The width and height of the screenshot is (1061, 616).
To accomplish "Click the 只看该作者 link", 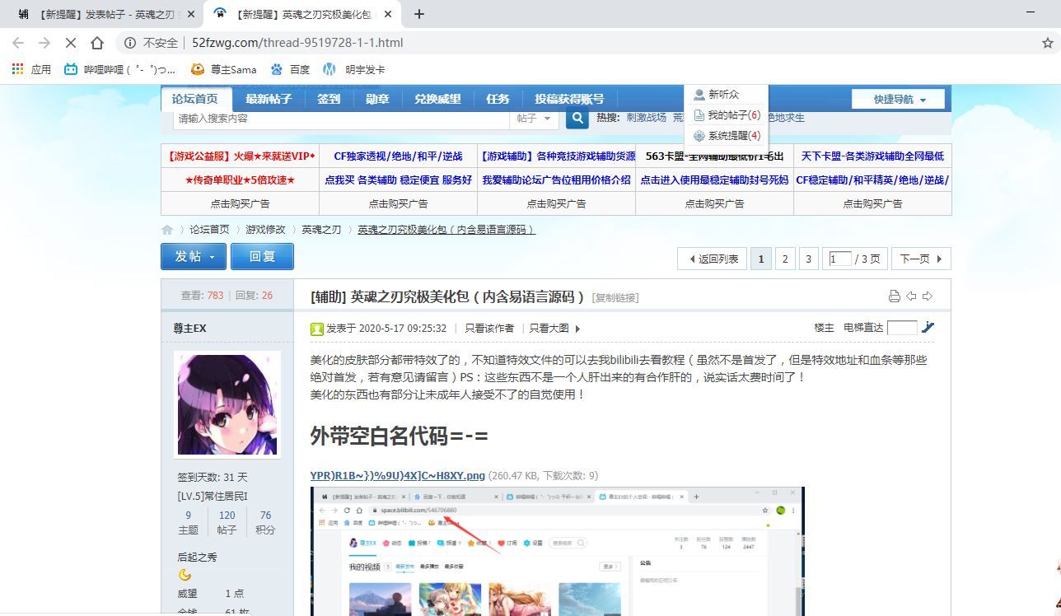I will pos(488,328).
